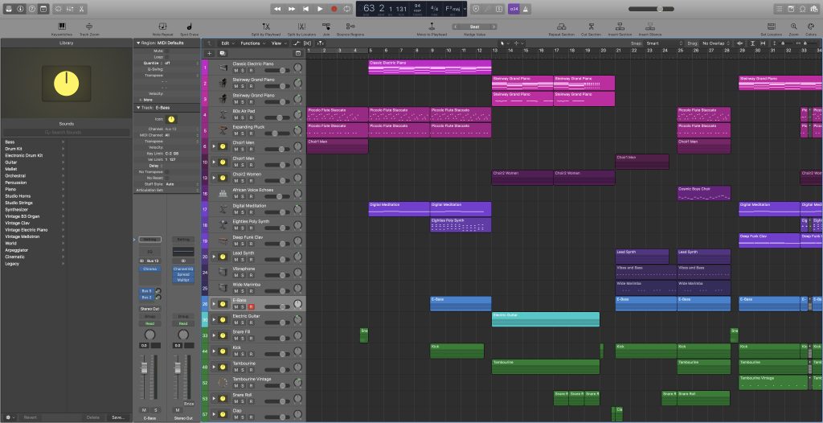Go to beginning of project

tap(305, 9)
